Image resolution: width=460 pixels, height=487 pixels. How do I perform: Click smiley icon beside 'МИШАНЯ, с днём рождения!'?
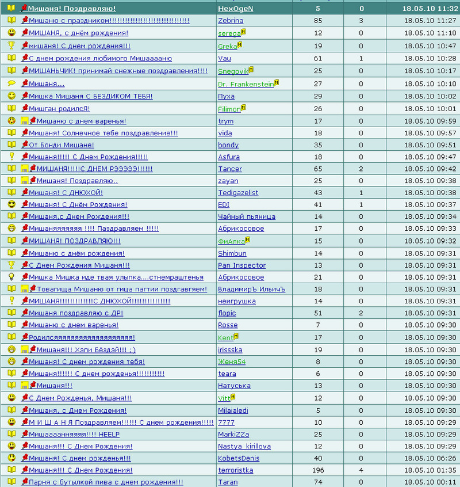coord(11,33)
